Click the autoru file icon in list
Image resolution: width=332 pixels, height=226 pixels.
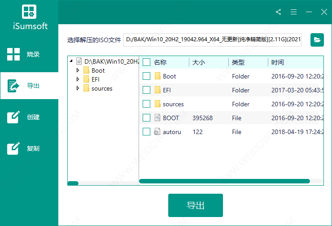(157, 132)
